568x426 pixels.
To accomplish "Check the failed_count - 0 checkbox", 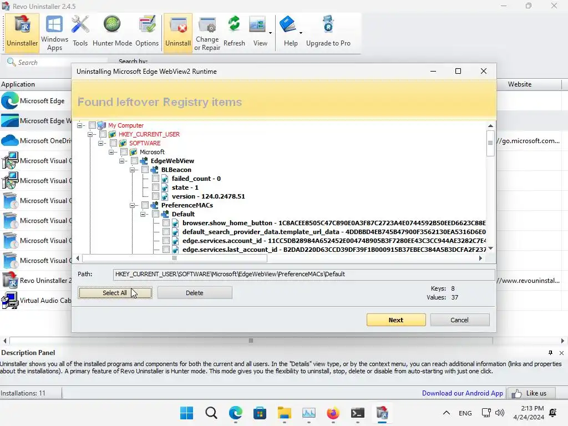I will point(155,179).
